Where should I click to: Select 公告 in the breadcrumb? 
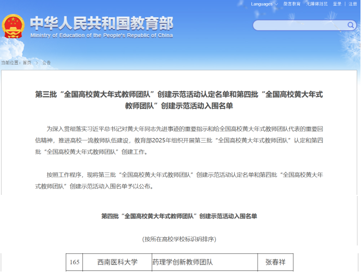click(46, 63)
